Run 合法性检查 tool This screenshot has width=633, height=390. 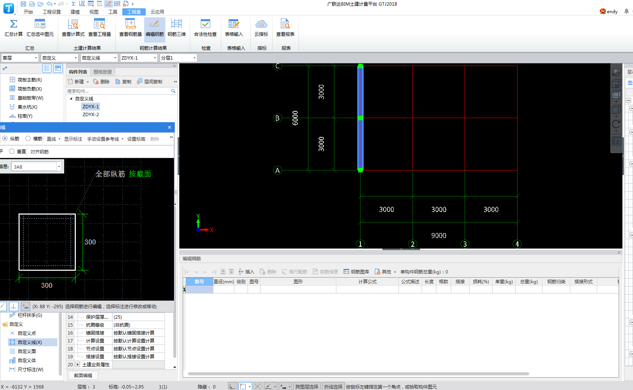click(205, 28)
